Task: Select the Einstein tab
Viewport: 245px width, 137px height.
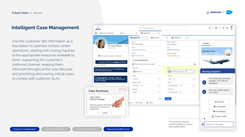Action: [x=206, y=43]
